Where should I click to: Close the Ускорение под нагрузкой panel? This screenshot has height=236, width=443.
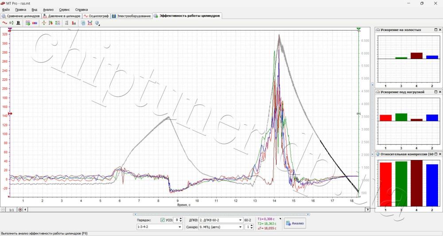tap(440, 92)
